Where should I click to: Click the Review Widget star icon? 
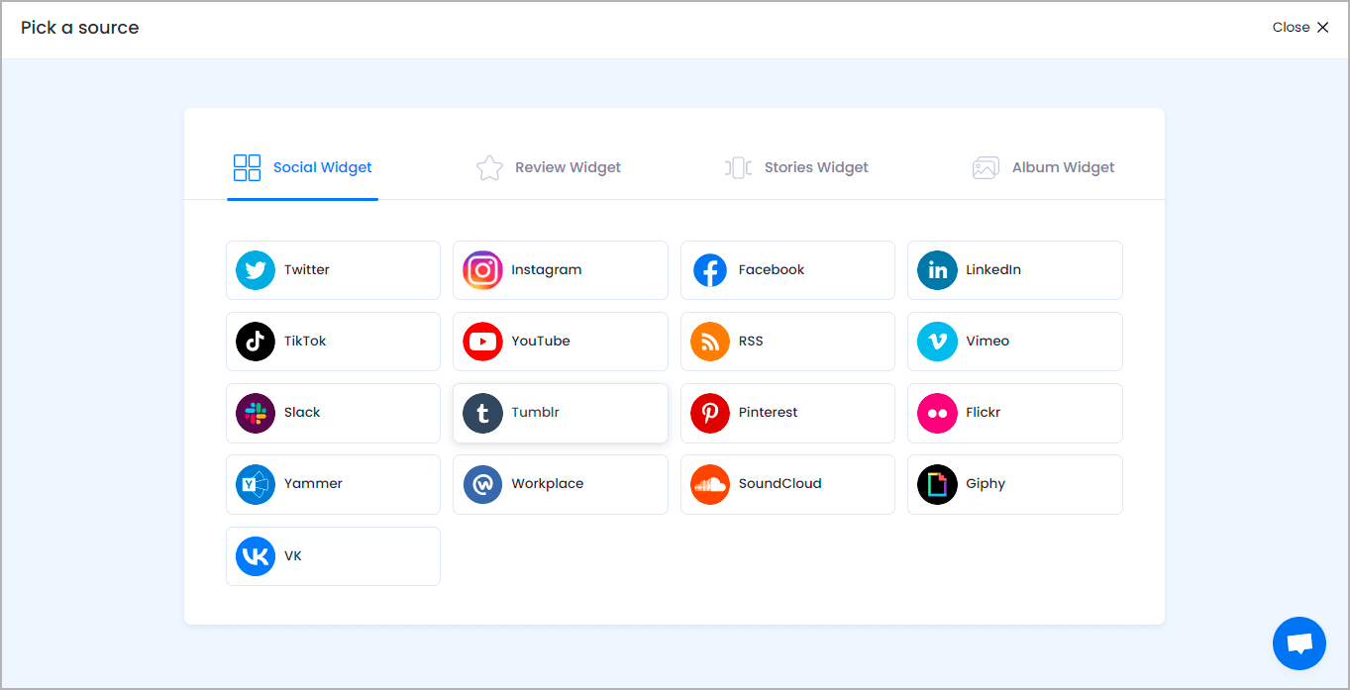489,167
